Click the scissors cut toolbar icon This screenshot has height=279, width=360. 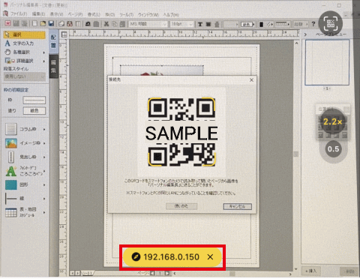[106, 24]
